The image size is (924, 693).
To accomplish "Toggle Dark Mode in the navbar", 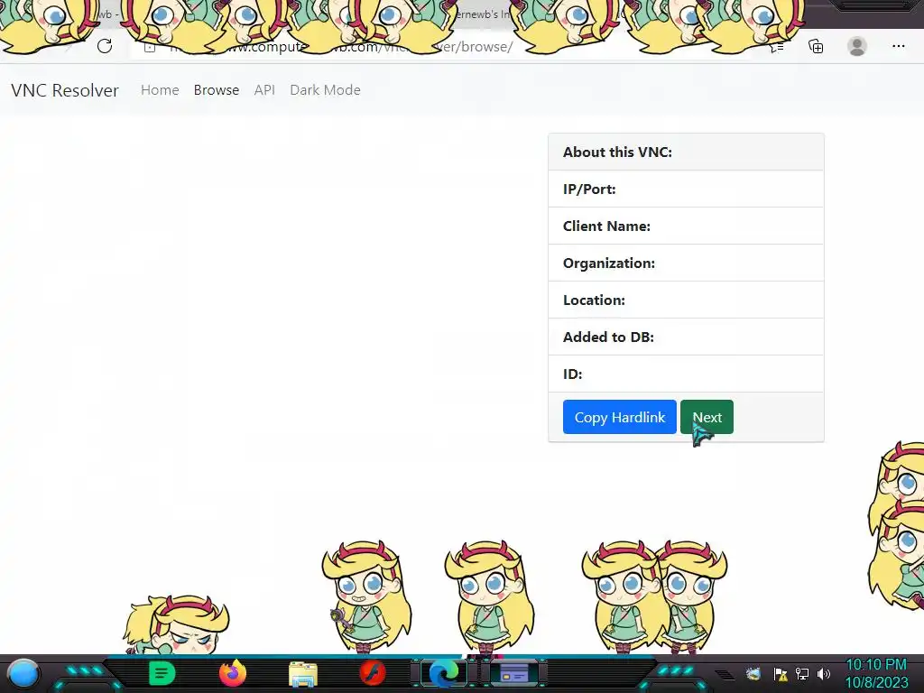I will point(325,90).
